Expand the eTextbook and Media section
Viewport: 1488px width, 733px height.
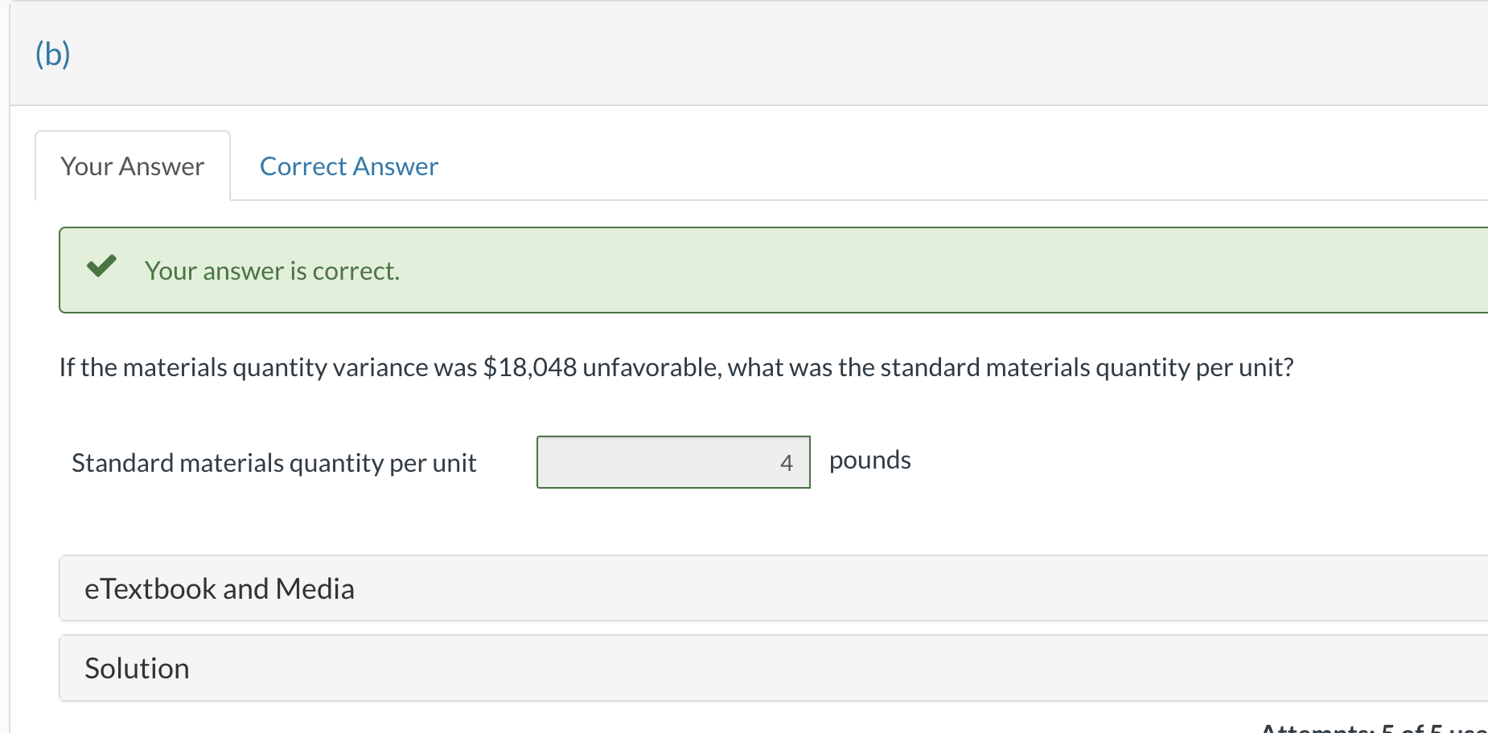(x=219, y=588)
